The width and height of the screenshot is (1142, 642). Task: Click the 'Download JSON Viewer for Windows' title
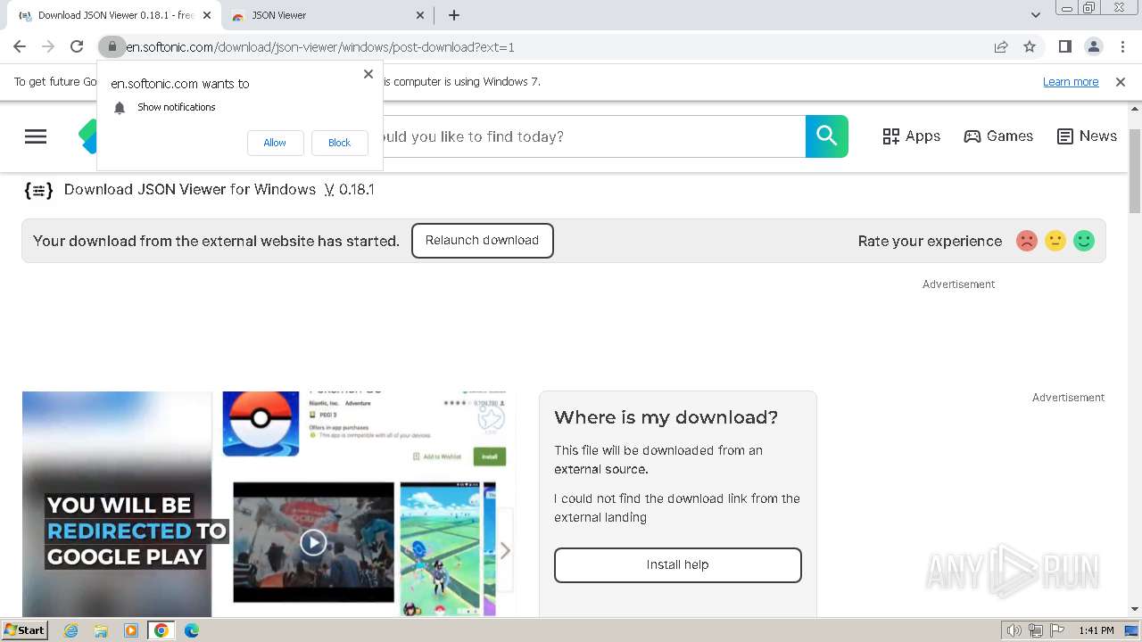point(190,190)
